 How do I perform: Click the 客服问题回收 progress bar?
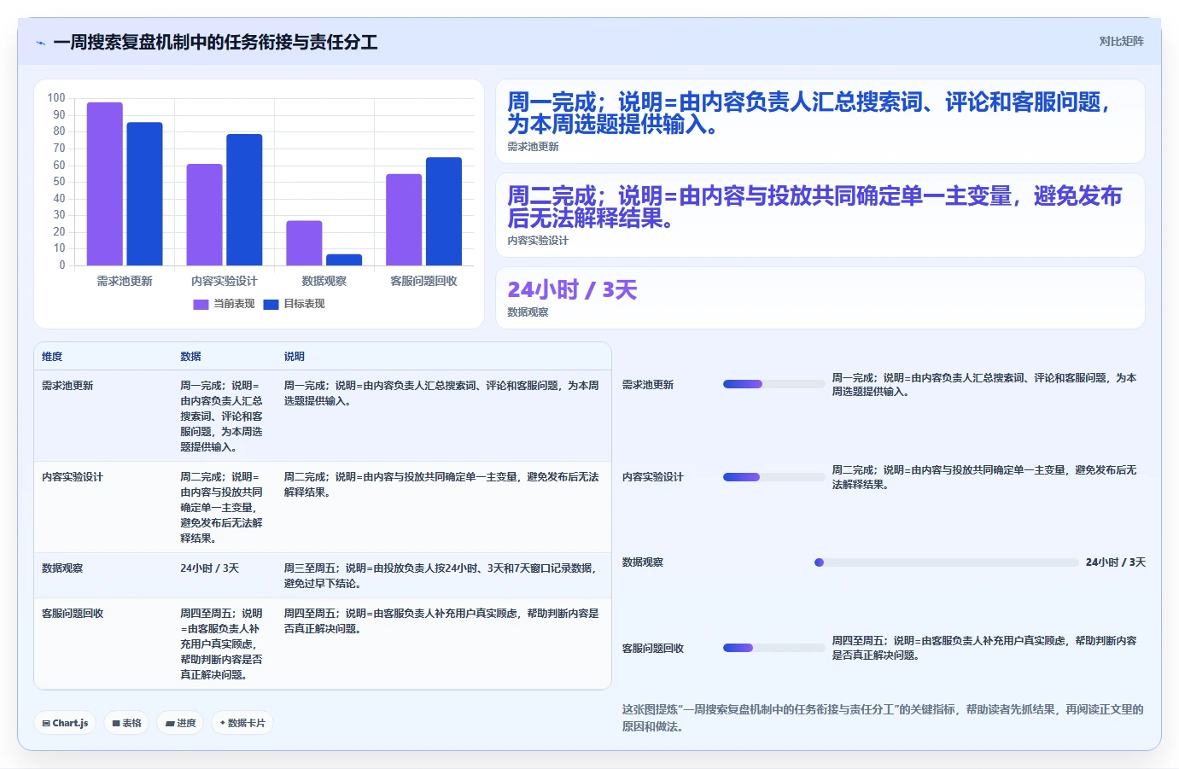point(773,648)
